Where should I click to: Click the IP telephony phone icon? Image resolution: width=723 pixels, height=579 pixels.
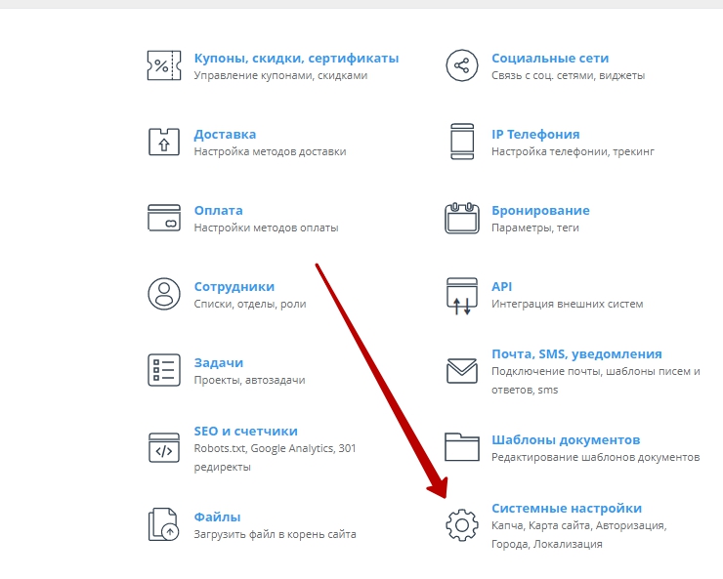pyautogui.click(x=461, y=142)
